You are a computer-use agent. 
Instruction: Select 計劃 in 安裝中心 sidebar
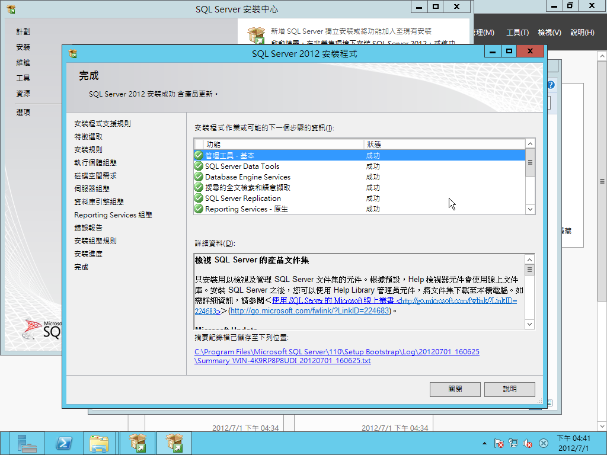tap(23, 32)
